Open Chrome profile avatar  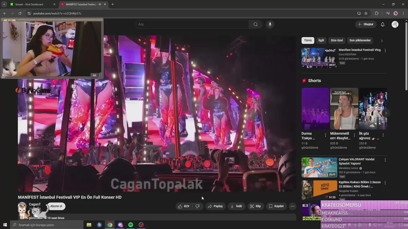coord(396,13)
